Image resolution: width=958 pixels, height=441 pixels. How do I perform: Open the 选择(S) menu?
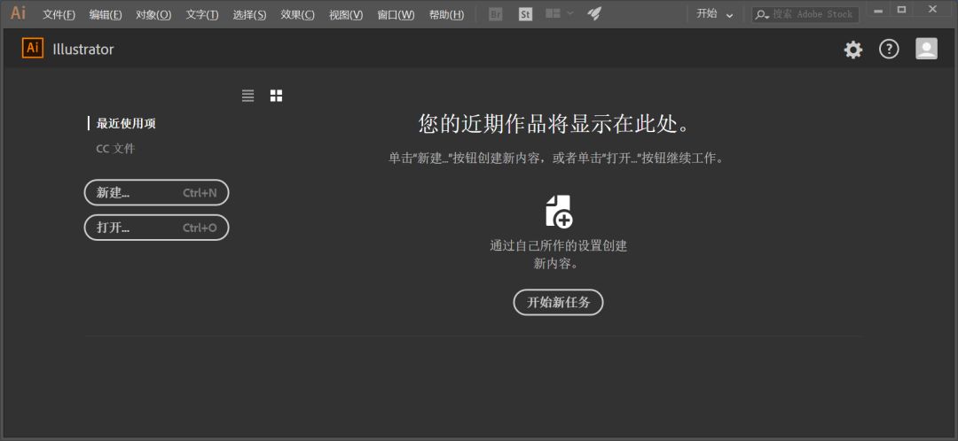tap(249, 15)
